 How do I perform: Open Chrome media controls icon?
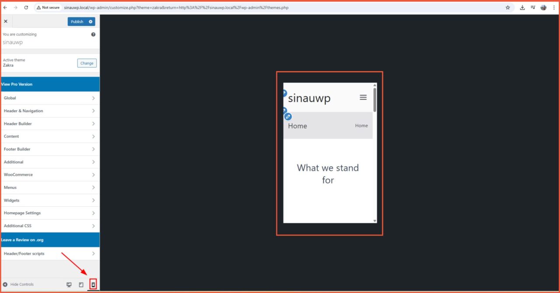point(533,7)
